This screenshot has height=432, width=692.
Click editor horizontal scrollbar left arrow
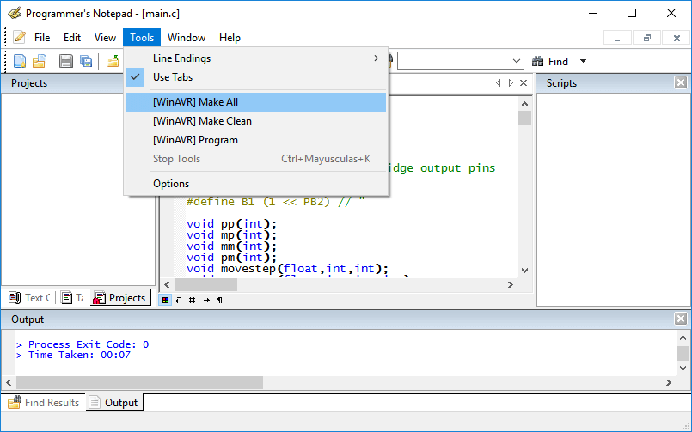(167, 285)
